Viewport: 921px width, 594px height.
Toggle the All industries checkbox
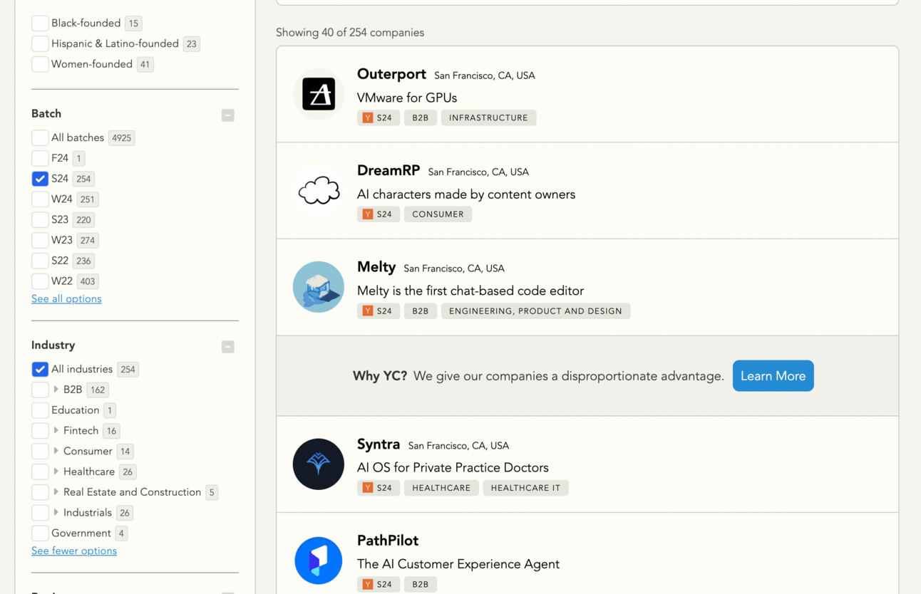coord(40,369)
